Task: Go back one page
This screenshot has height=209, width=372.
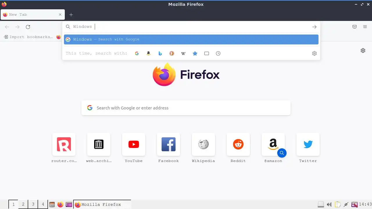Action: click(7, 27)
